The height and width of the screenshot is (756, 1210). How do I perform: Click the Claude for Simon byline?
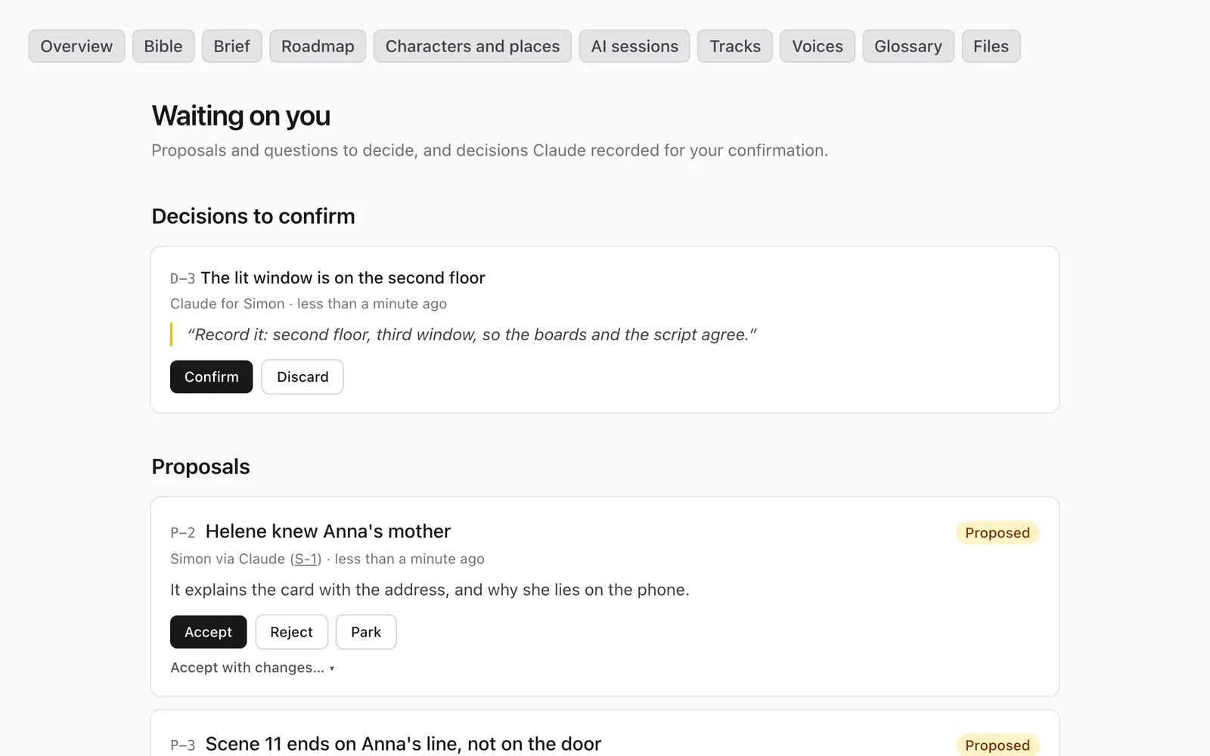[x=227, y=304]
